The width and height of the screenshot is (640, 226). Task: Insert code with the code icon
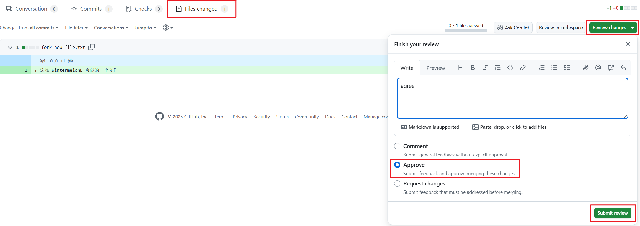tap(510, 68)
